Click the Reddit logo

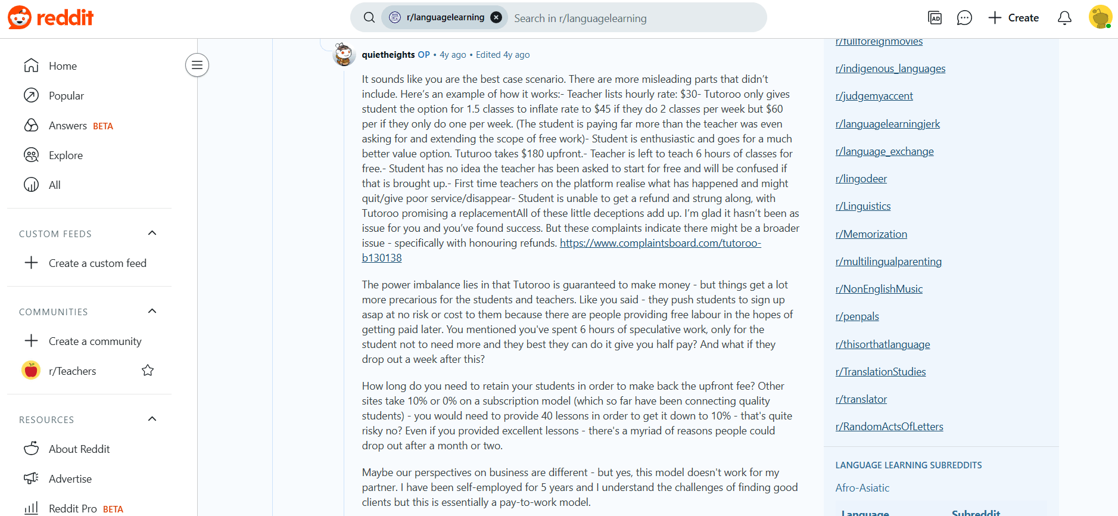coord(51,18)
